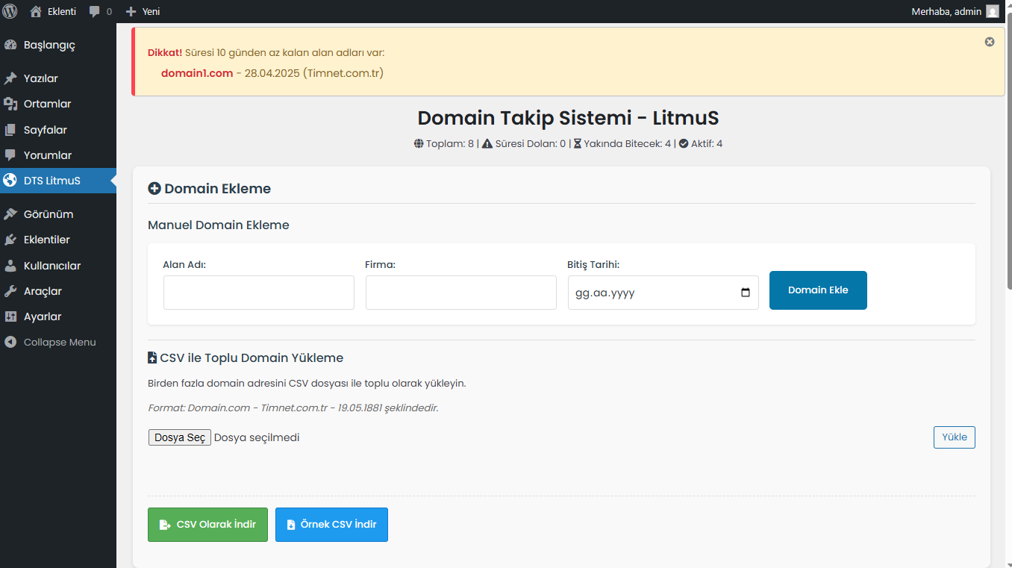Screen dimensions: 1012x568
Task: Click domain1.com in the warning
Action: tap(197, 73)
